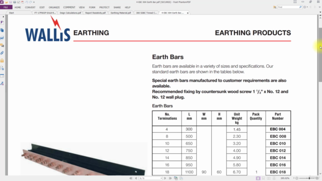Expand the left navigation pane arrow
The height and width of the screenshot is (181, 322).
tap(3, 17)
